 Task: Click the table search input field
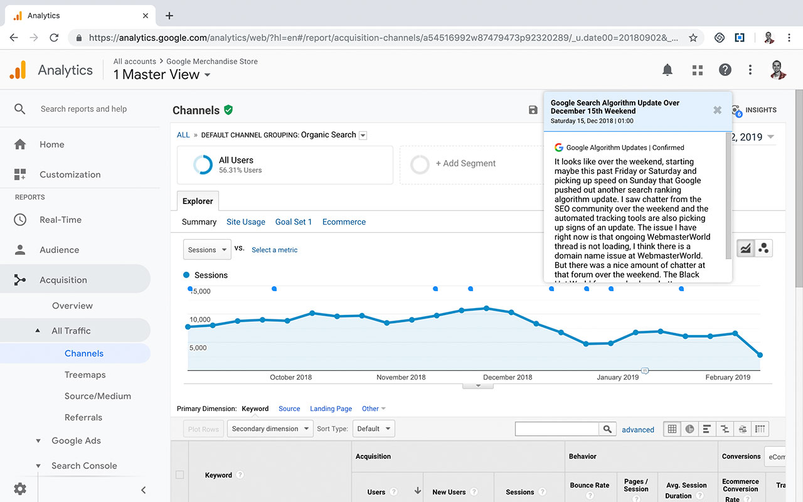(557, 429)
